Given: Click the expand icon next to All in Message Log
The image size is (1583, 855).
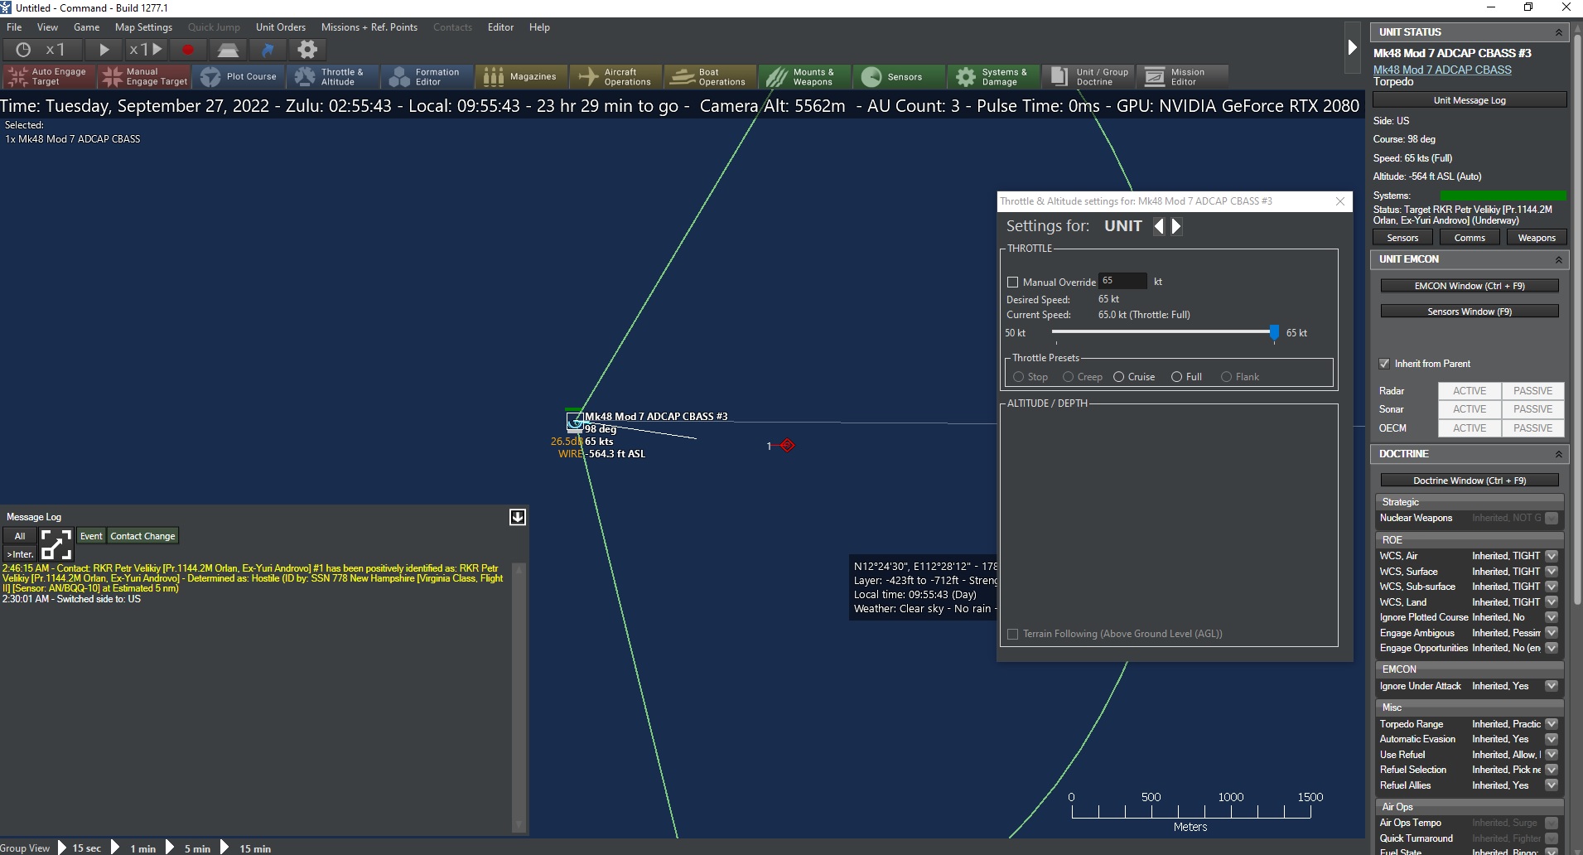Looking at the screenshot, I should tap(56, 545).
